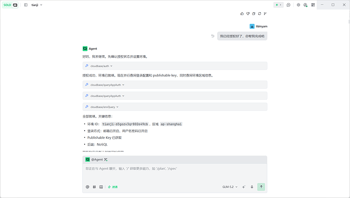Toggle the sidebar panel icon

tap(26, 5)
